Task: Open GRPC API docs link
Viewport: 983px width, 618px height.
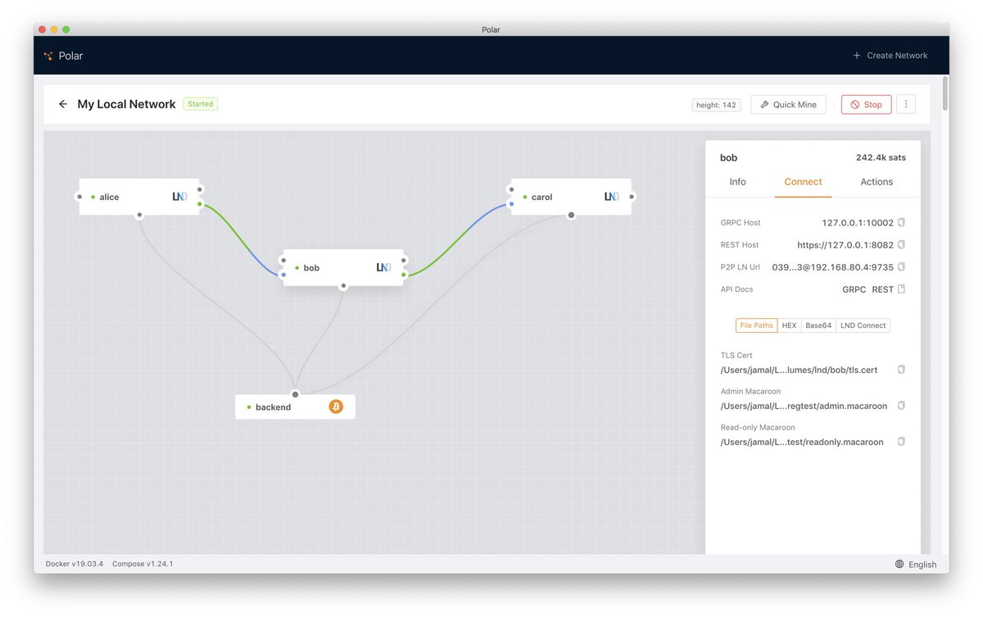Action: click(854, 289)
